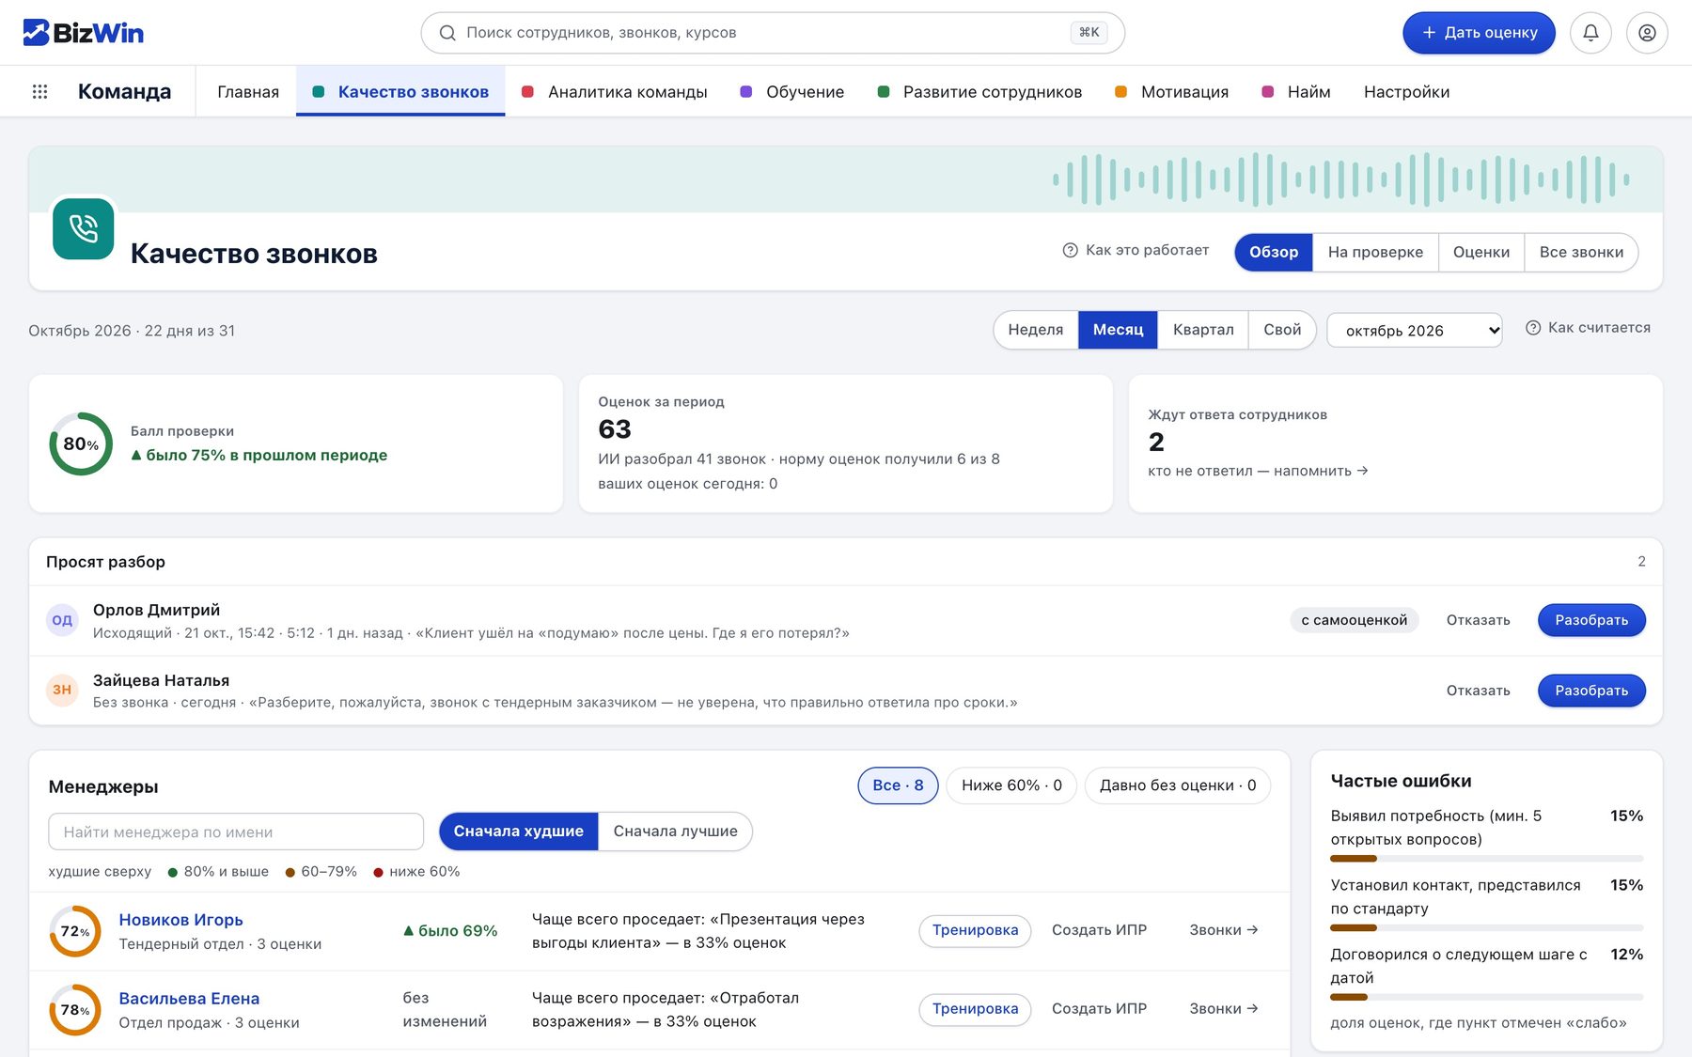Select the Месяц period
Screen dimensions: 1692x1057
tap(1118, 330)
